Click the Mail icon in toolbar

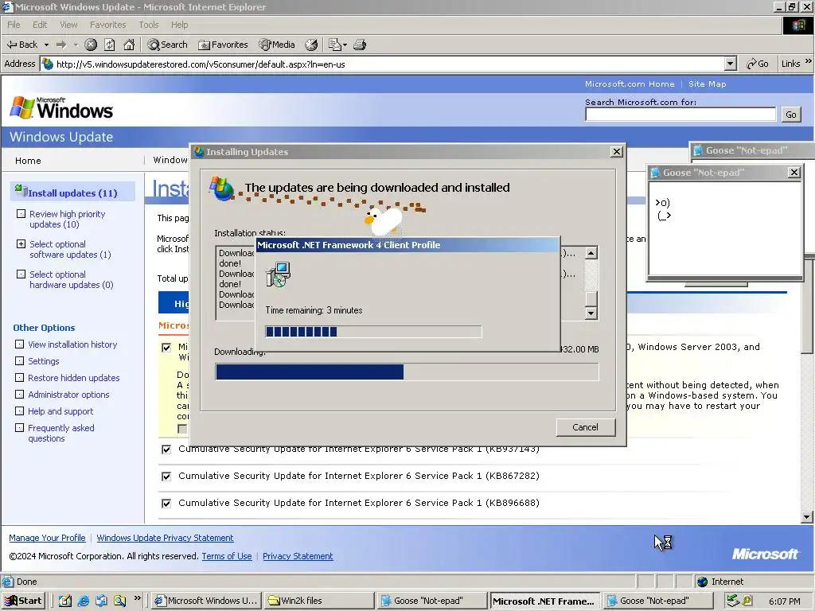point(335,45)
